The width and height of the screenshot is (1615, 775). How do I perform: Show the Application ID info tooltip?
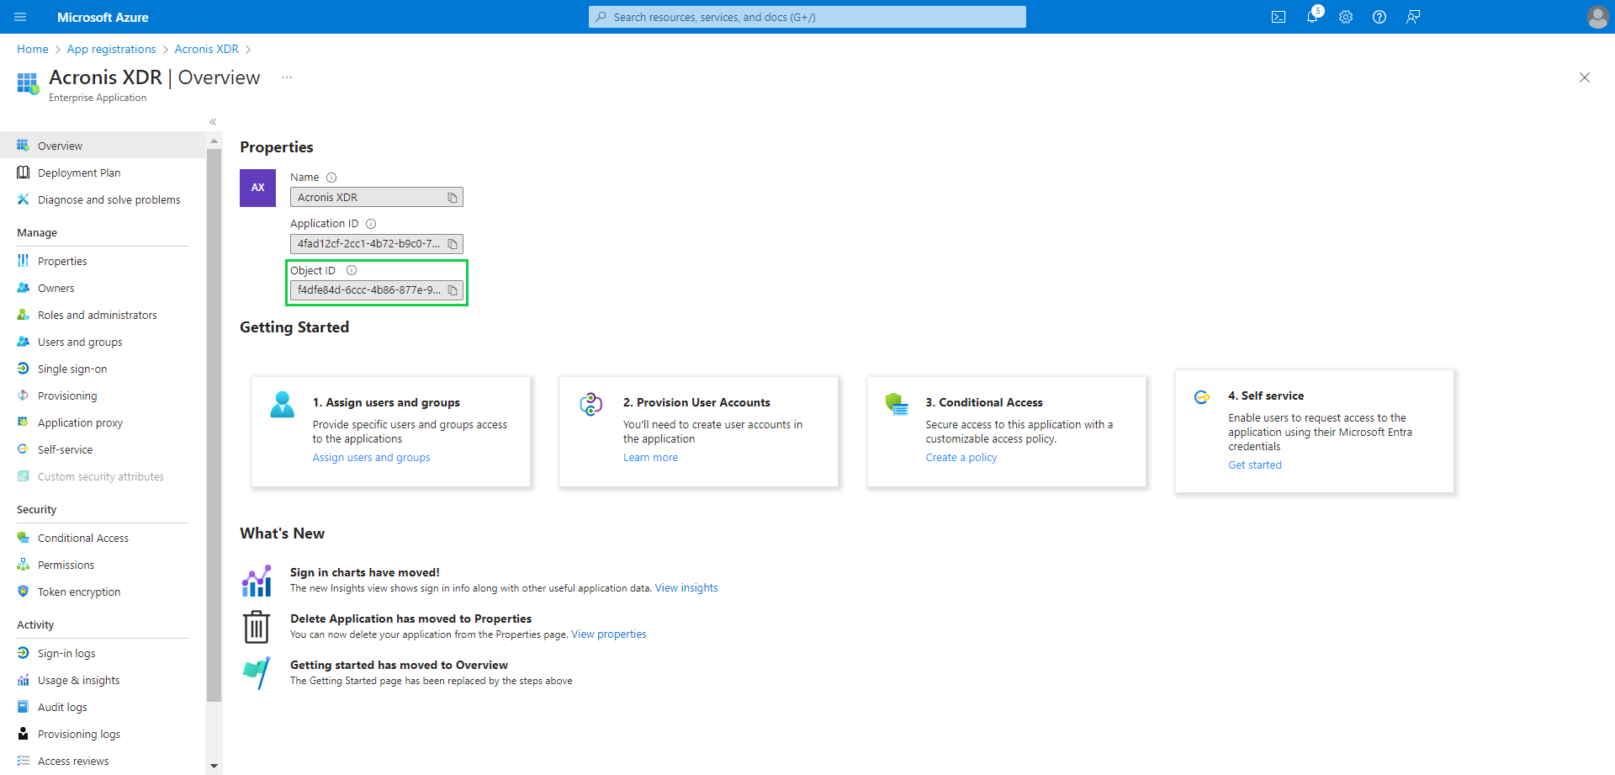(x=371, y=223)
